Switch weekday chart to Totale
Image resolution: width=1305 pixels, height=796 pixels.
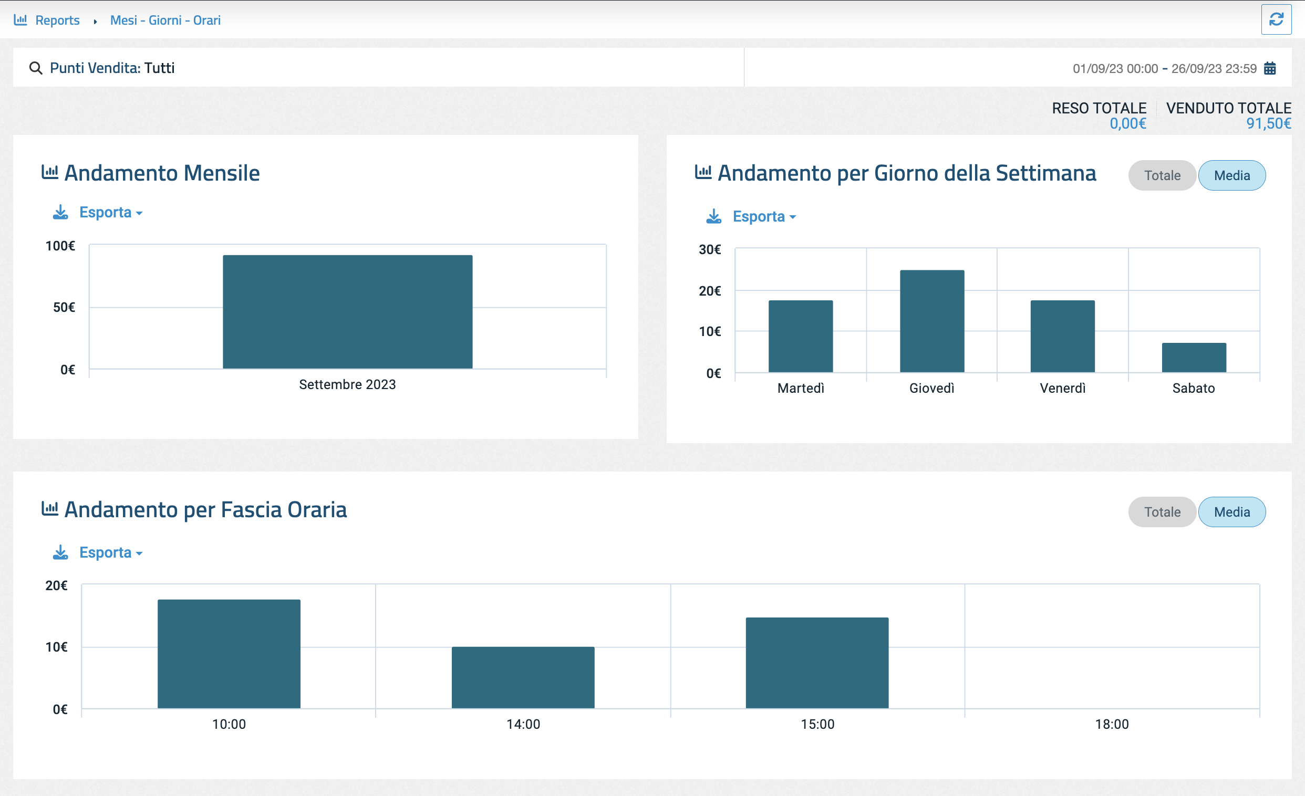point(1162,175)
